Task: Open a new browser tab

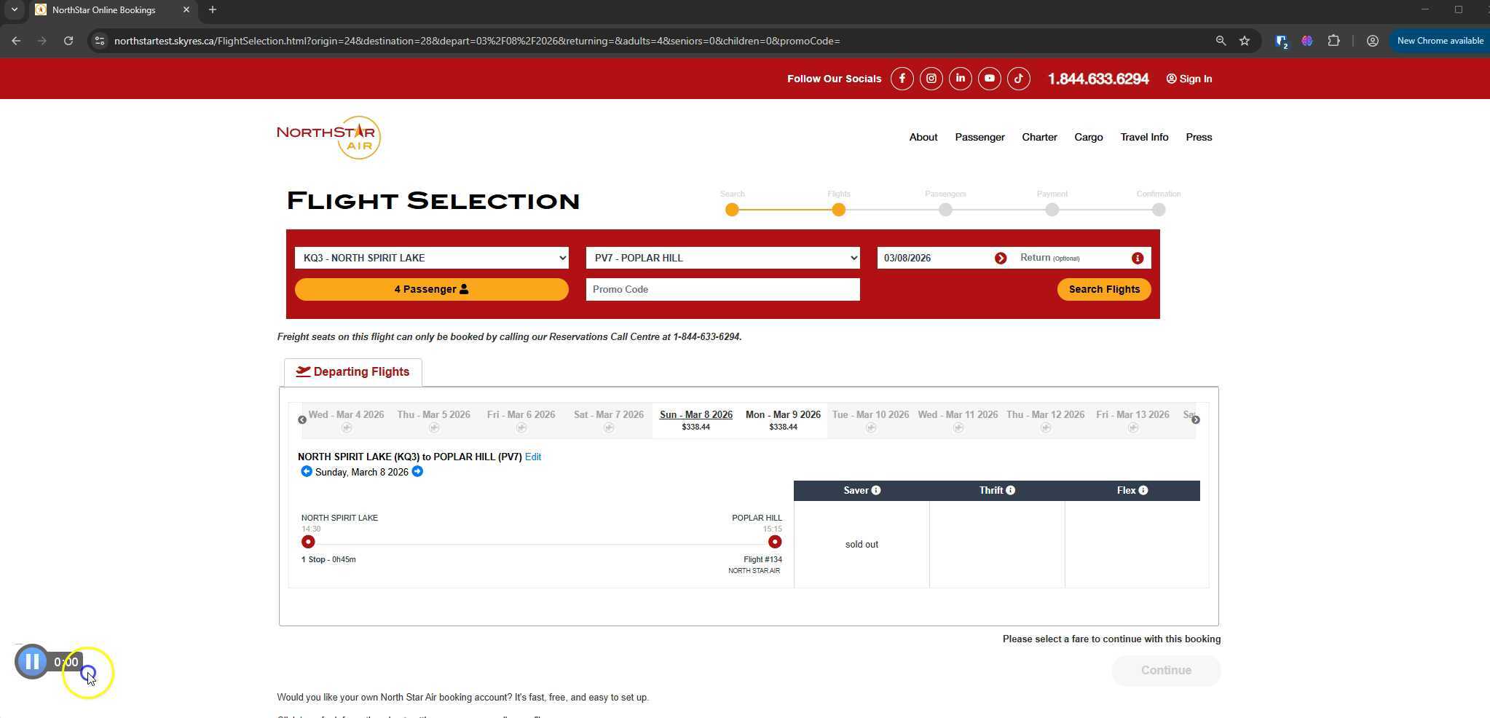Action: (x=213, y=10)
